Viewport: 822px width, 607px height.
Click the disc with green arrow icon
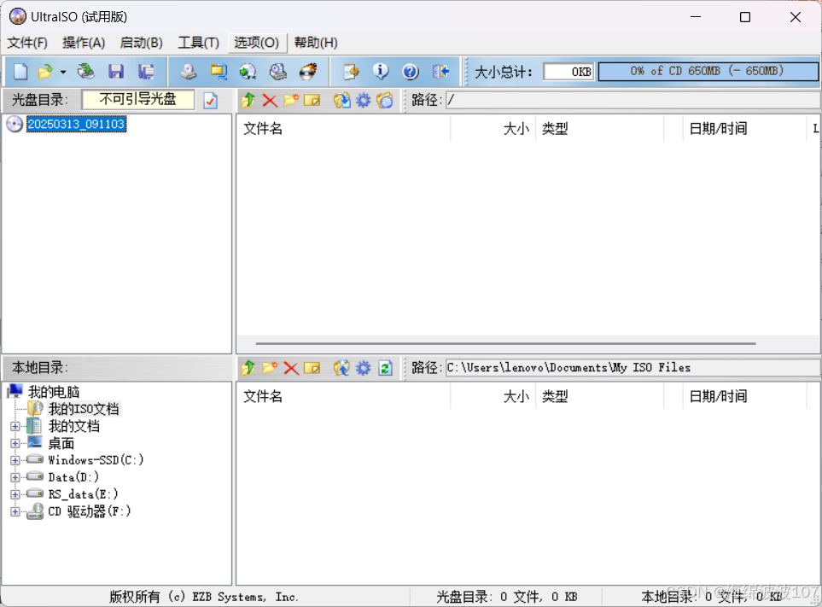(248, 72)
